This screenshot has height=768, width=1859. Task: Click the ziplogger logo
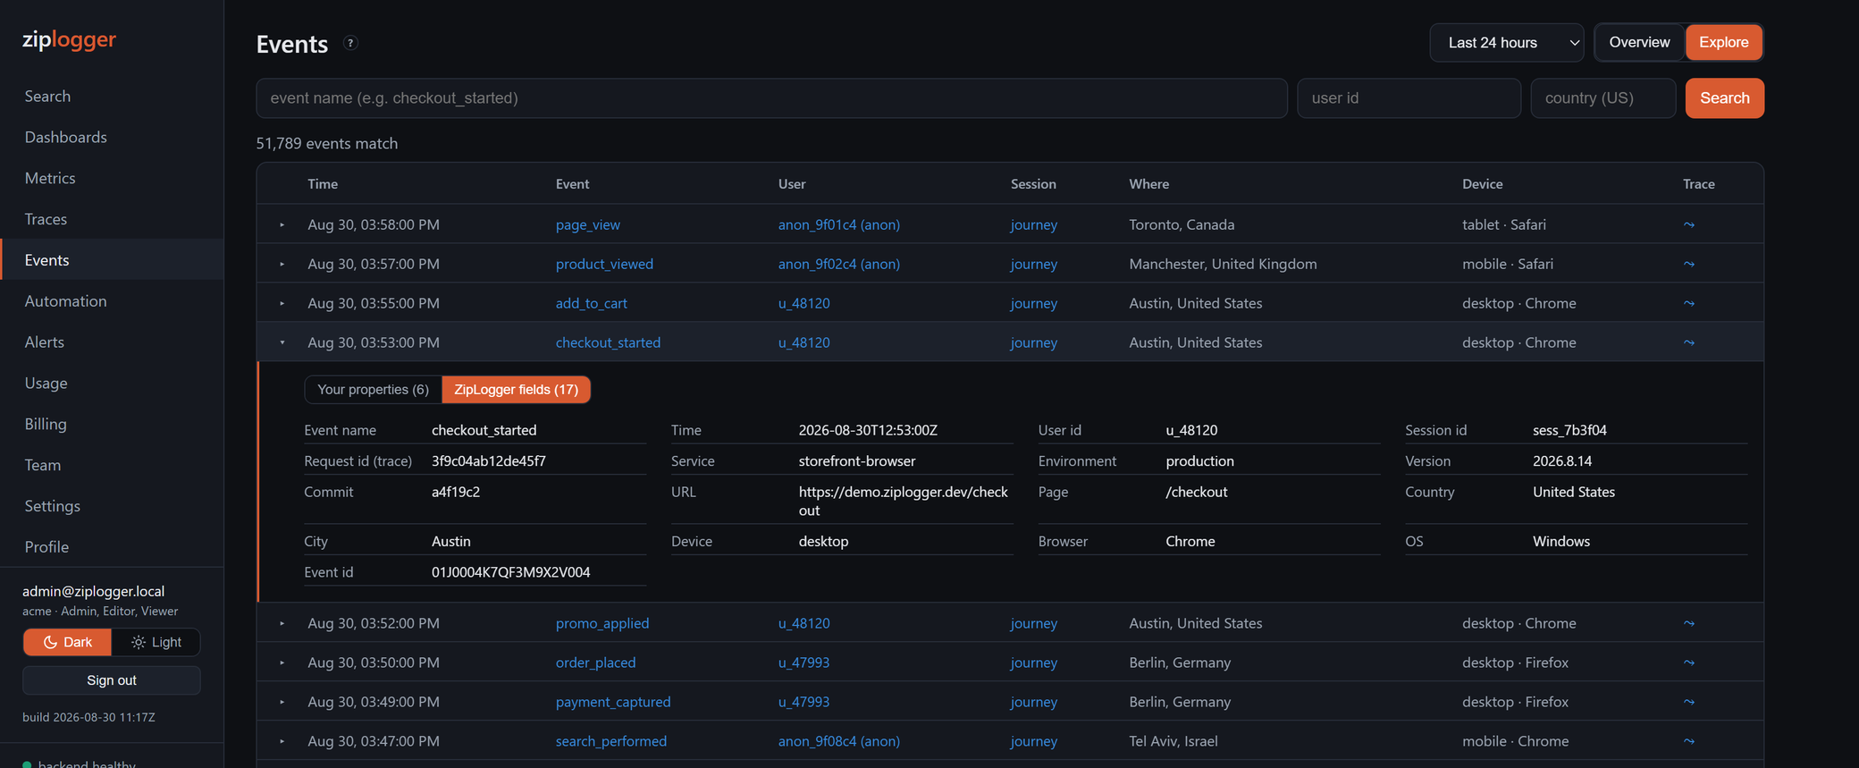click(x=69, y=39)
